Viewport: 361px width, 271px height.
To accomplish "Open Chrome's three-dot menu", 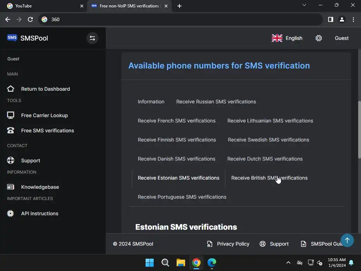I will click(353, 19).
